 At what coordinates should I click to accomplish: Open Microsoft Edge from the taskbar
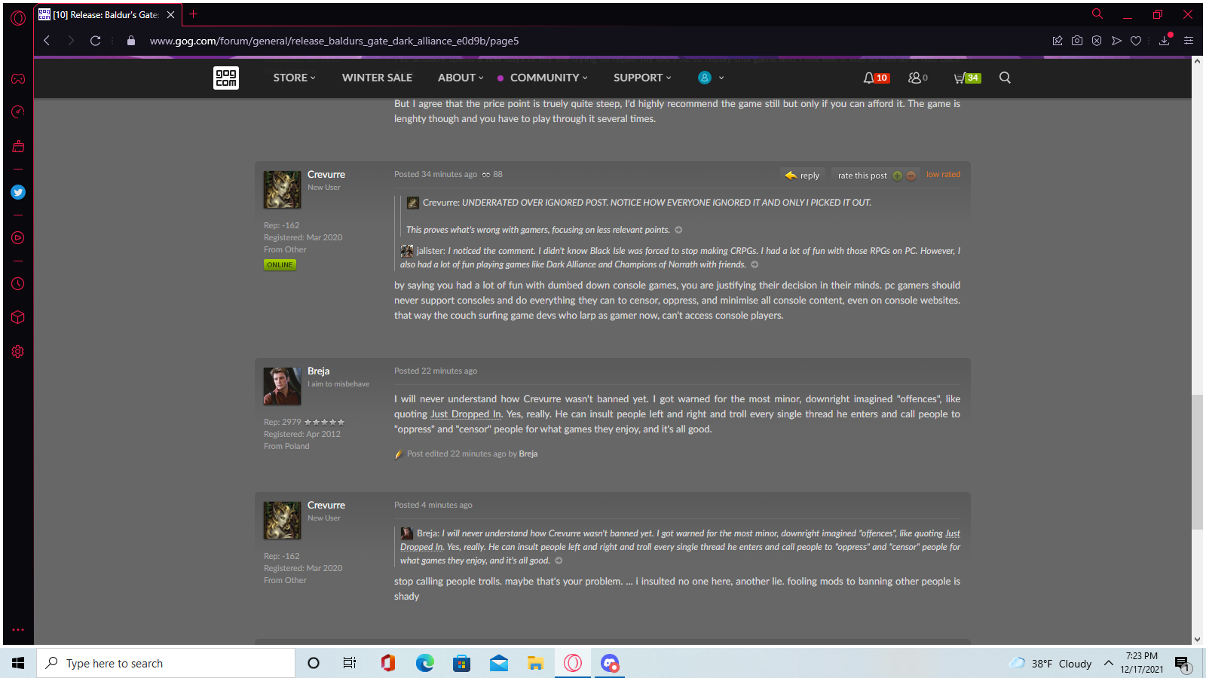click(424, 663)
